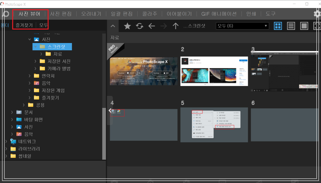
Task: Switch to single image view icon
Action: pos(304,26)
